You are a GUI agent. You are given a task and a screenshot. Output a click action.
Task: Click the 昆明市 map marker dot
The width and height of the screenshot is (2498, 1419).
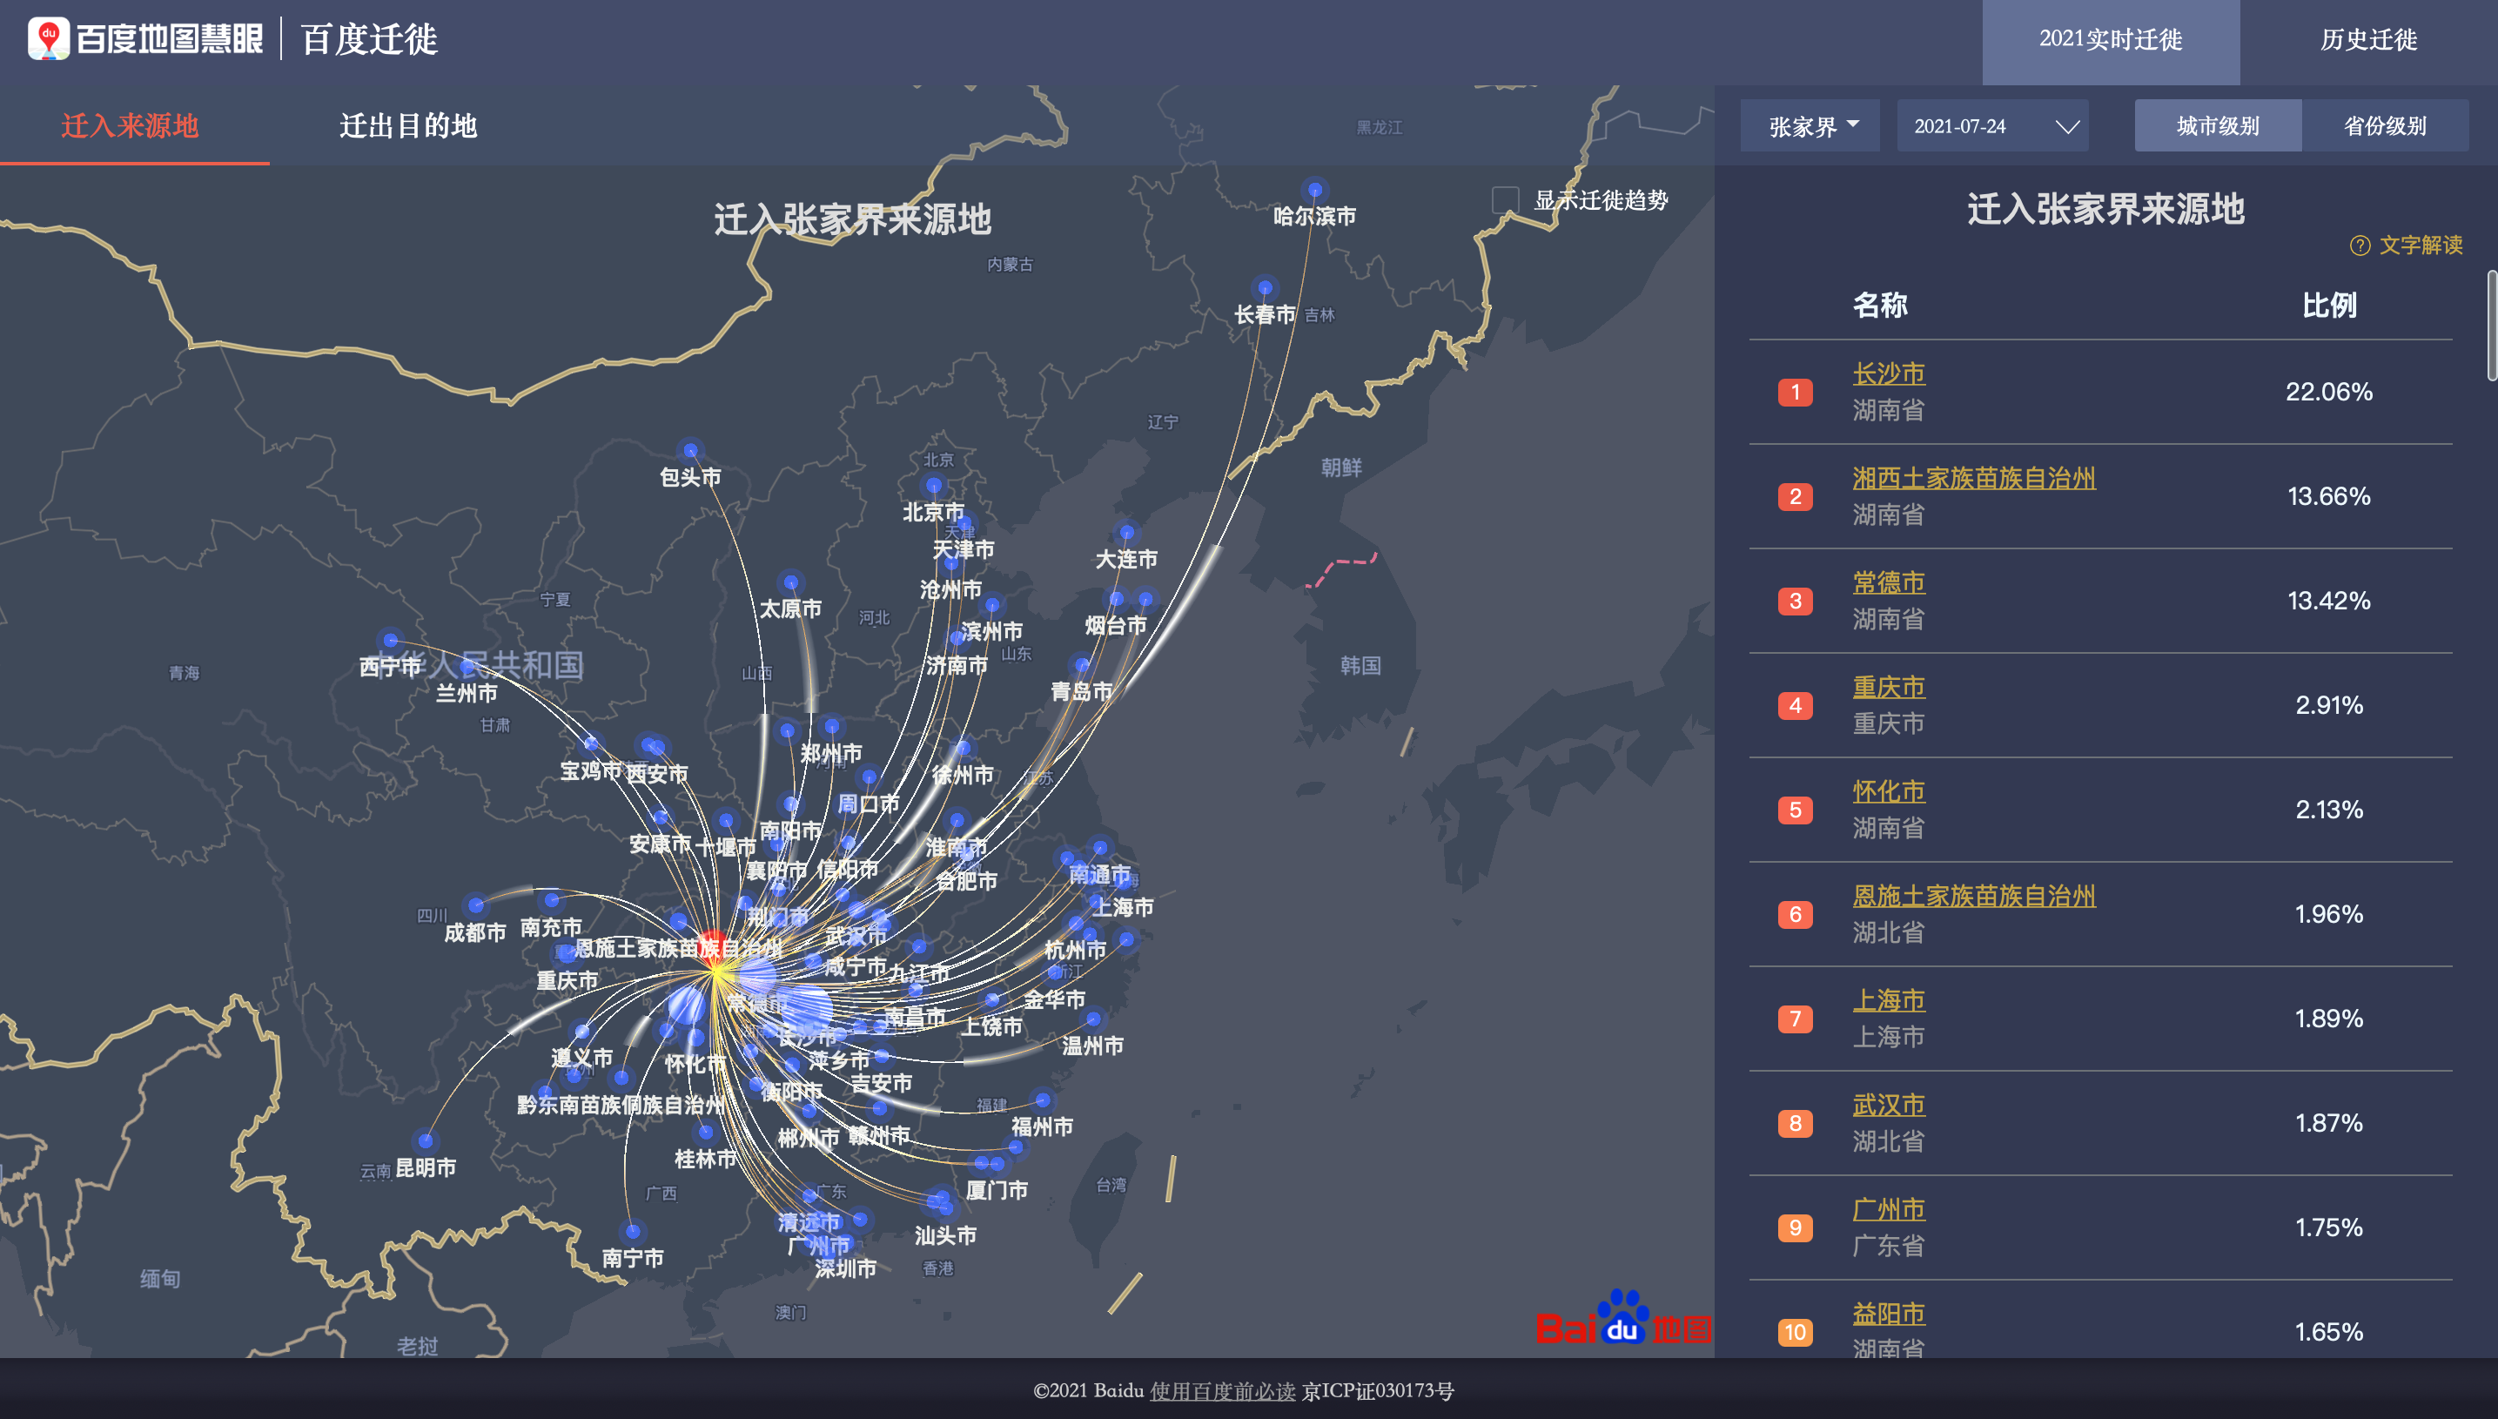pyautogui.click(x=426, y=1140)
